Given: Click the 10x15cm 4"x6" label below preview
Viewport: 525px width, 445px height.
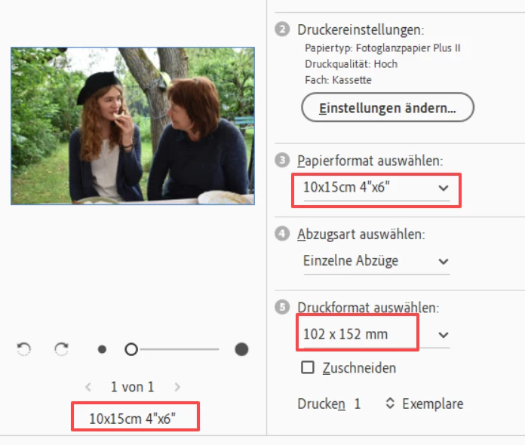Looking at the screenshot, I should [x=132, y=419].
